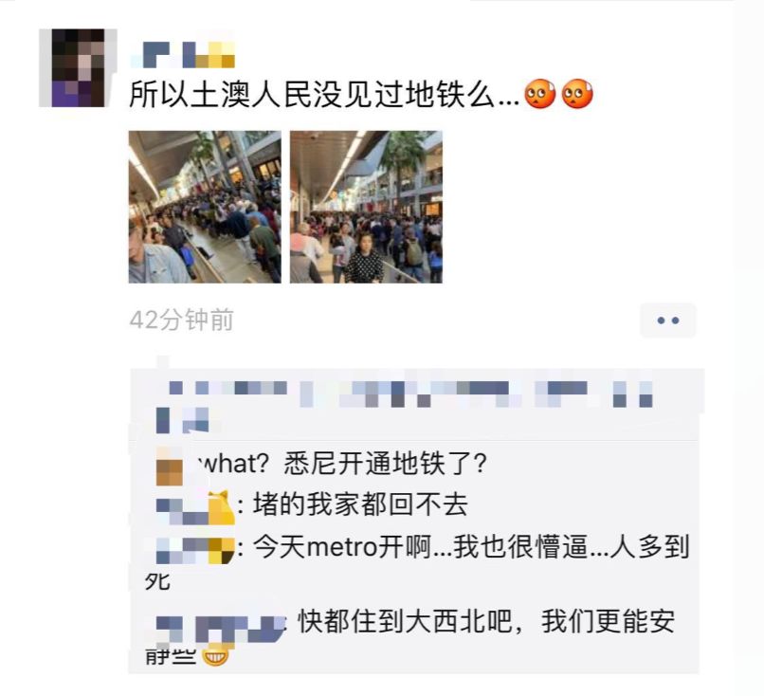Tap the commenter name before 快都住到大西北吧

coord(221,629)
